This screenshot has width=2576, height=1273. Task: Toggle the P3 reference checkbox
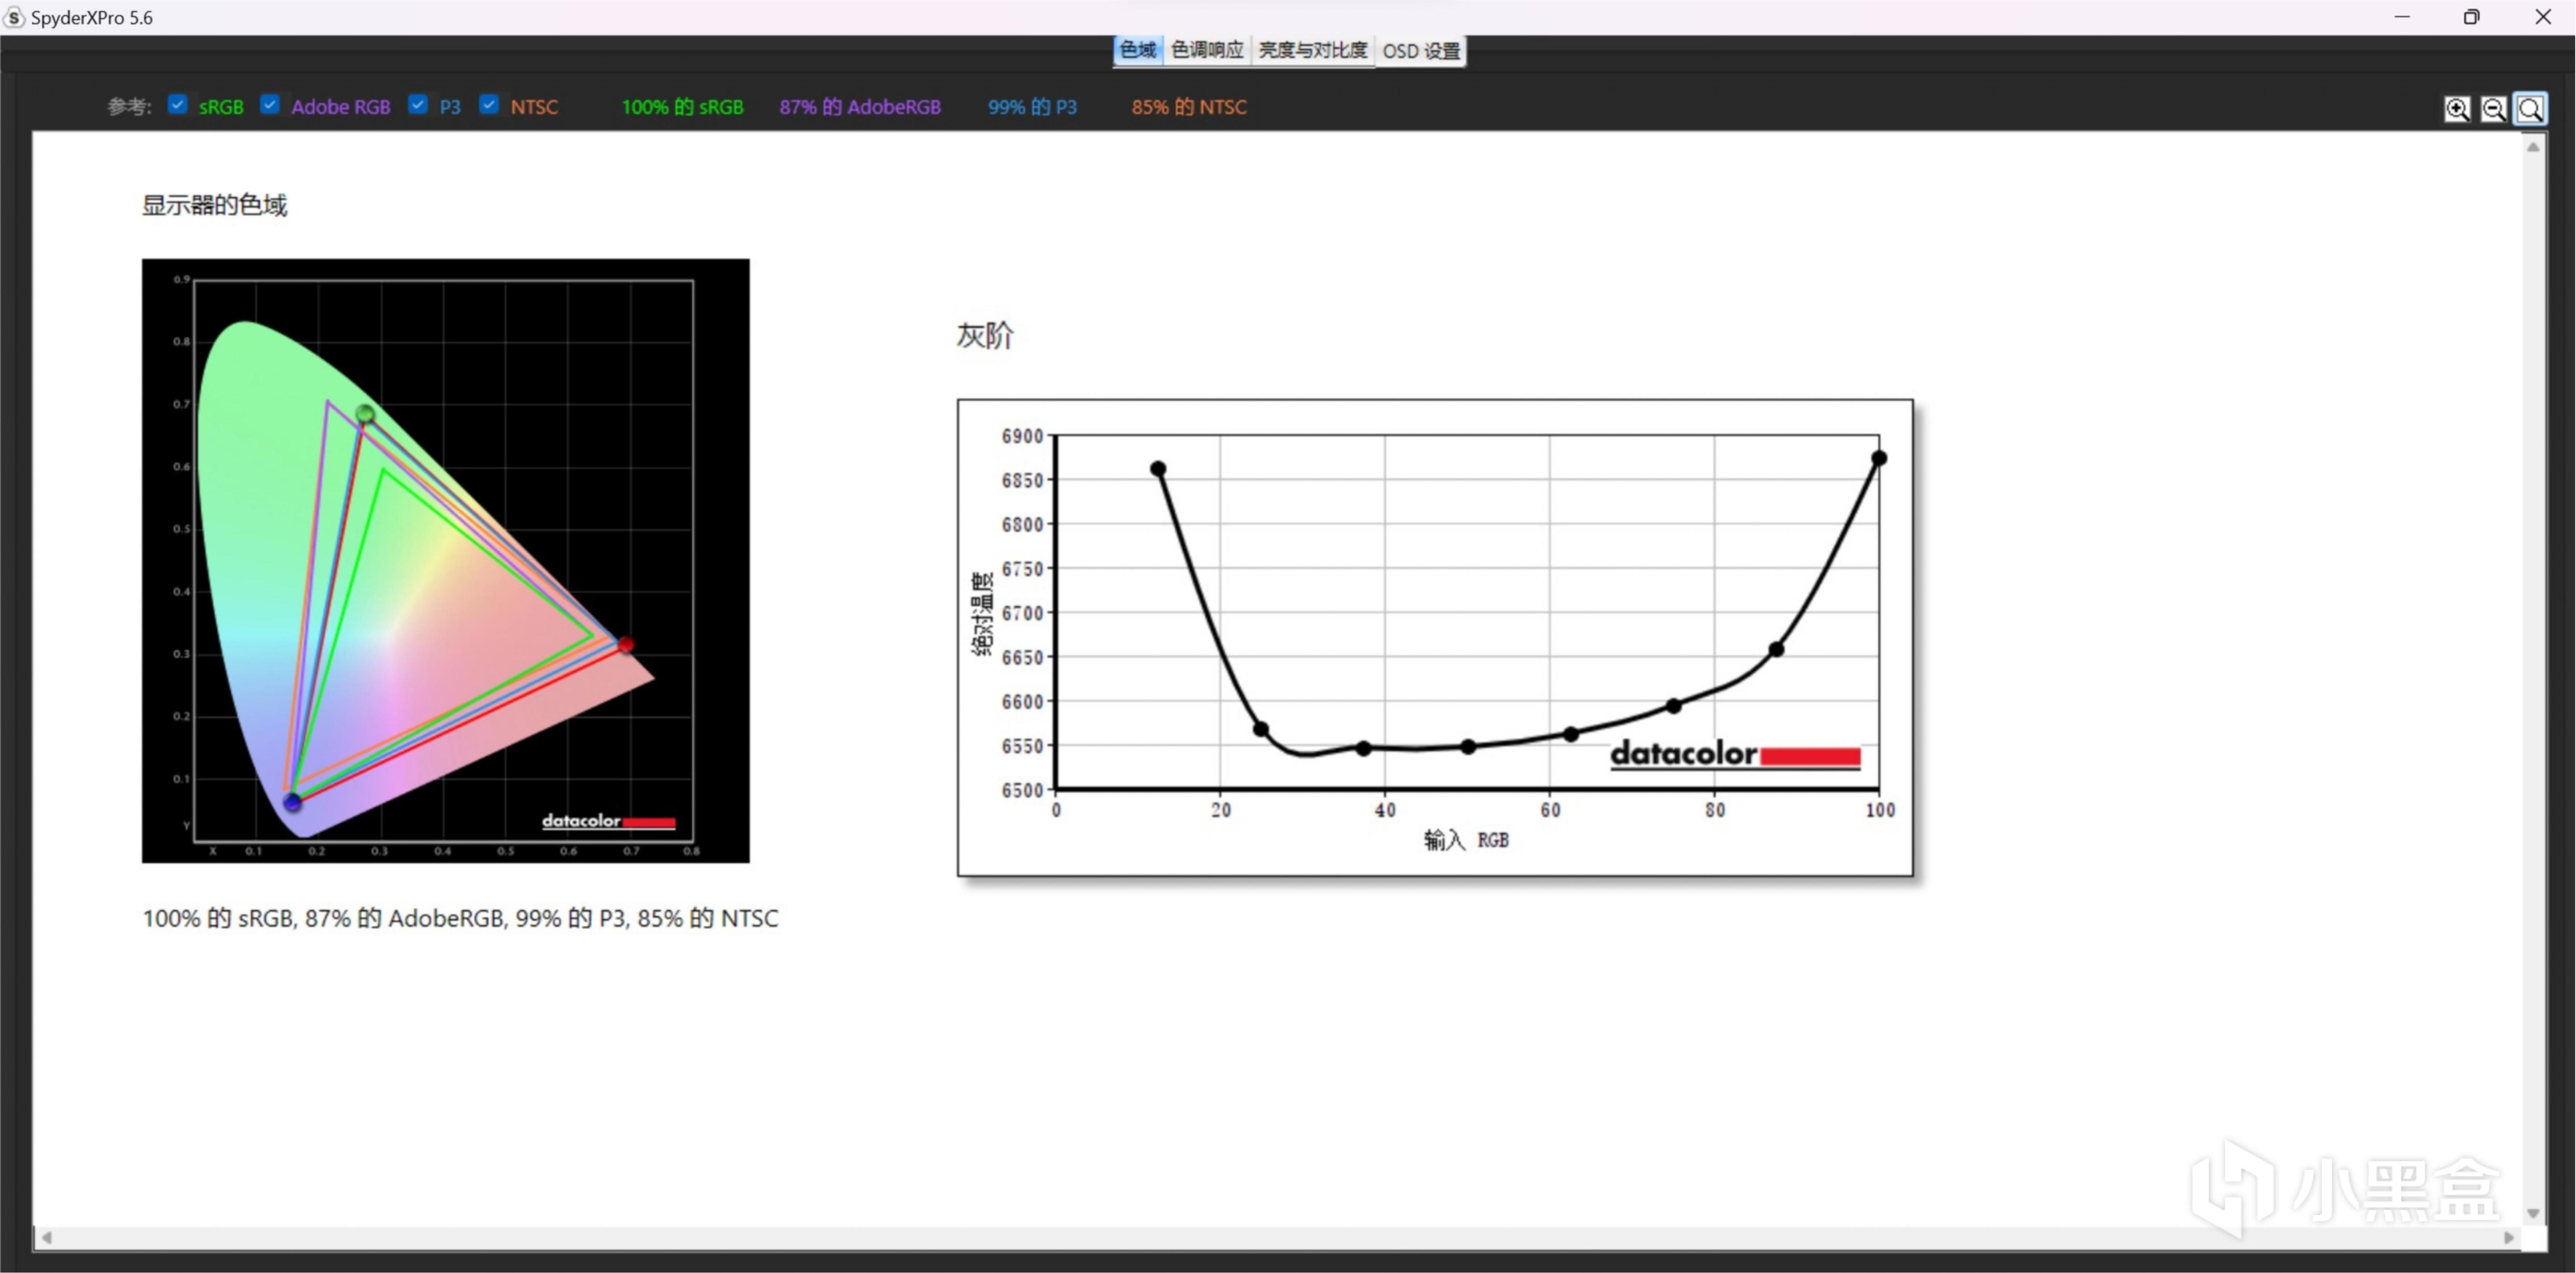[x=418, y=105]
